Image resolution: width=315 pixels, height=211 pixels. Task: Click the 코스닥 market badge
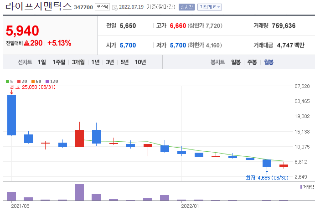pyautogui.click(x=102, y=7)
